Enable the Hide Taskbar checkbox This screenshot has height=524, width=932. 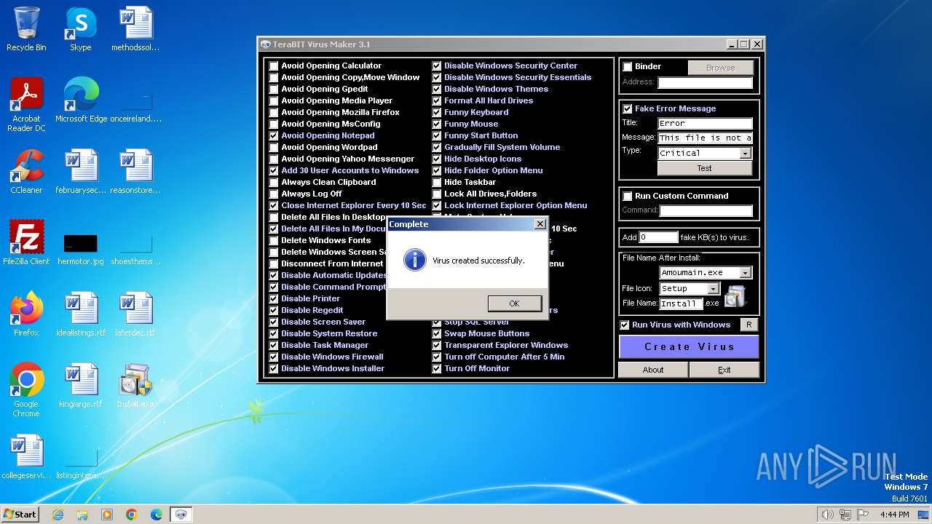tap(437, 182)
